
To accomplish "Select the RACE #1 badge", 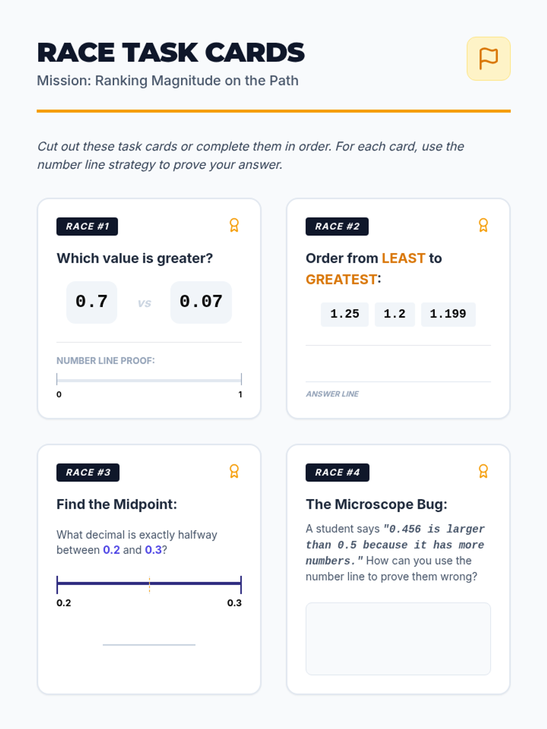I will 87,226.
